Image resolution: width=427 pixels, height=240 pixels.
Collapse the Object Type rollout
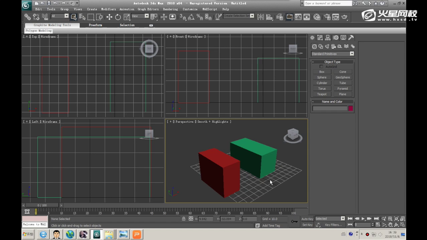(x=333, y=62)
